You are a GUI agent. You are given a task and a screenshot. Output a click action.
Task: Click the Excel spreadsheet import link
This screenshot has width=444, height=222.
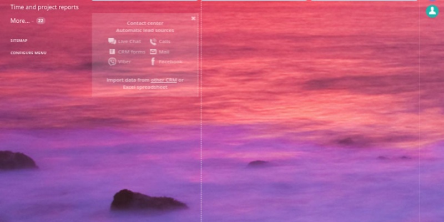tap(145, 87)
